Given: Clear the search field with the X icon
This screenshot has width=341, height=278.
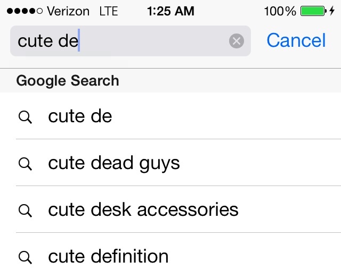Looking at the screenshot, I should pyautogui.click(x=237, y=41).
